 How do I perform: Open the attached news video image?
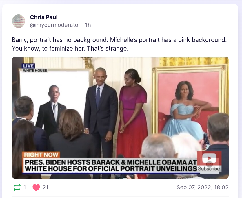click(120, 118)
